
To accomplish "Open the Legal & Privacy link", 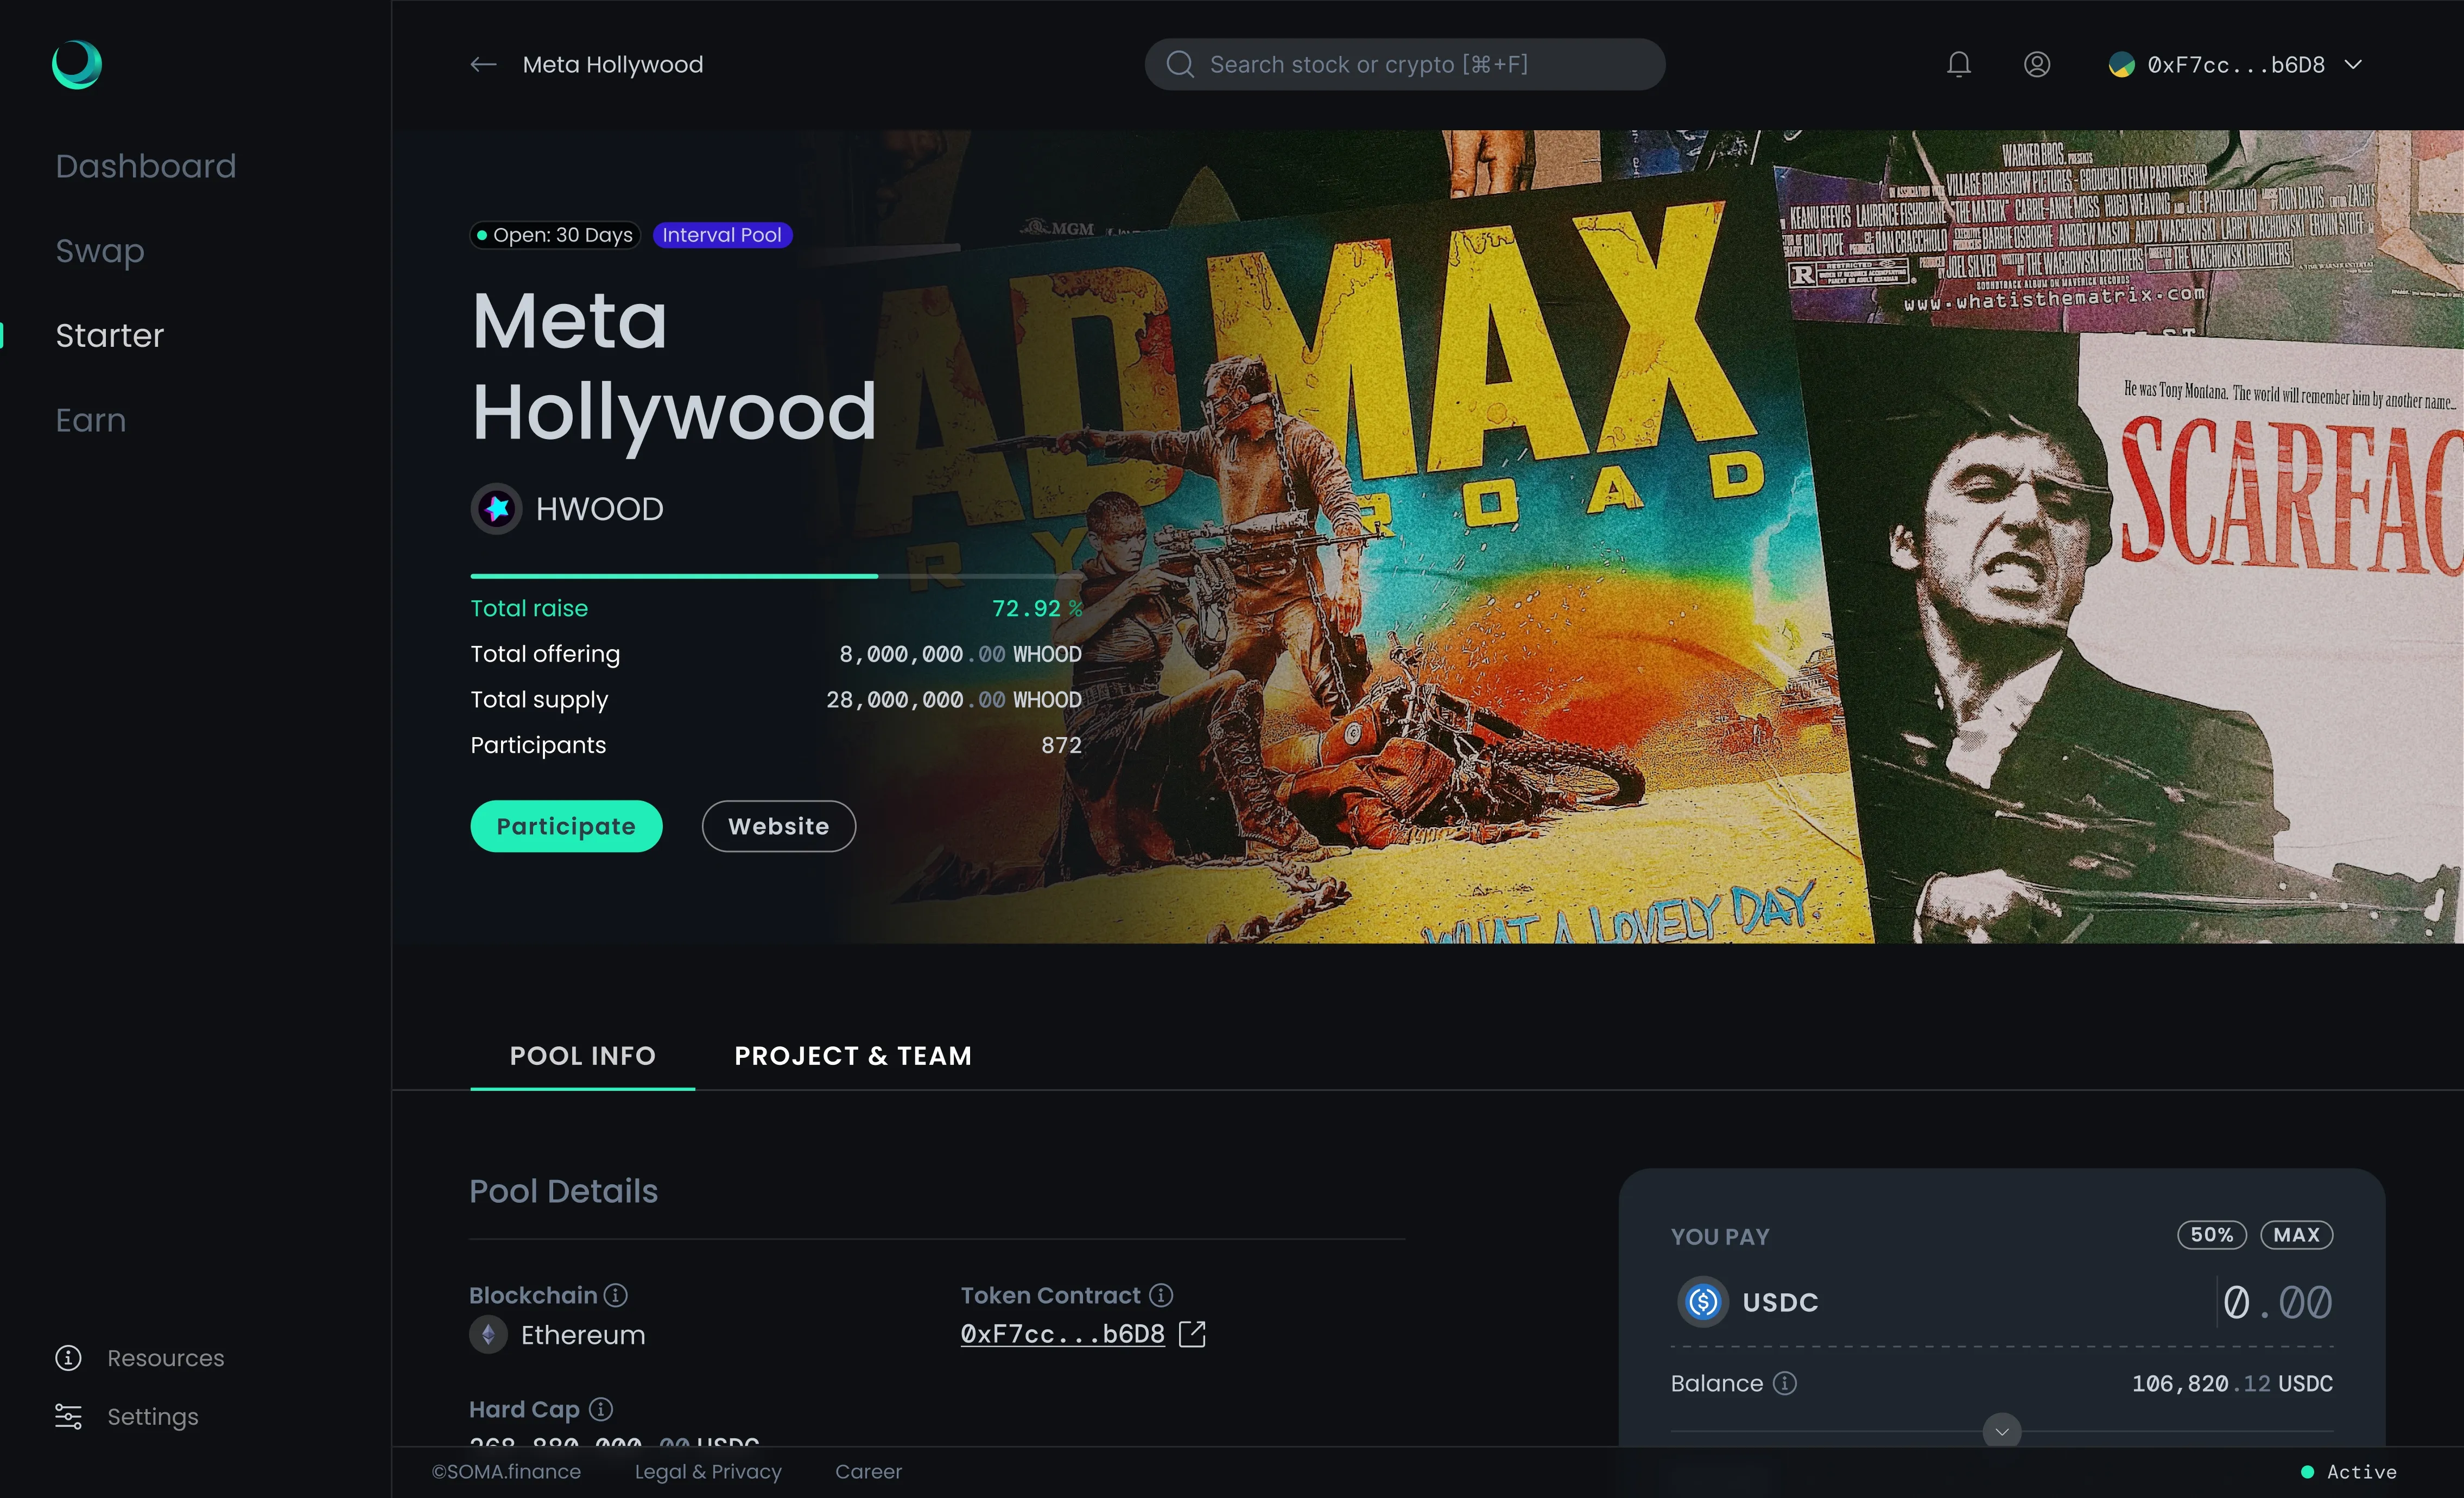I will (708, 1472).
